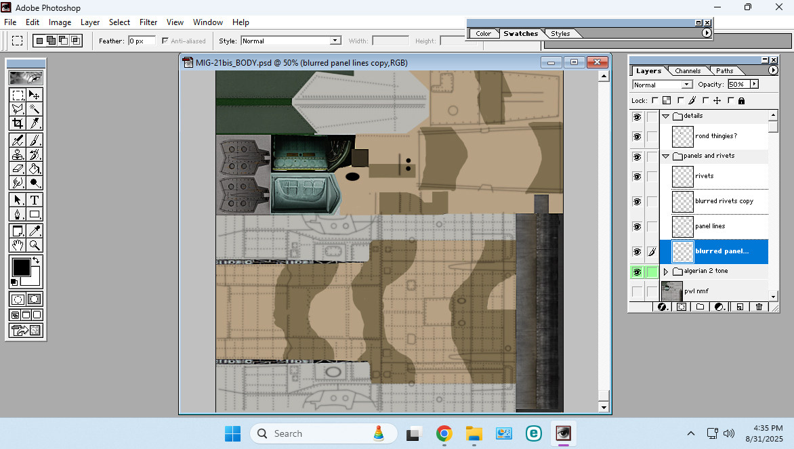The width and height of the screenshot is (794, 449).
Task: Select the Paint Bucket tool
Action: click(35, 169)
